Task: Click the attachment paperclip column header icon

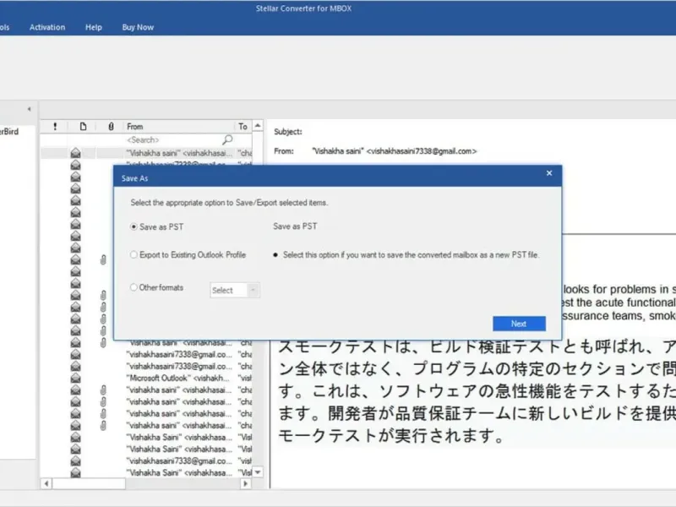Action: point(111,126)
